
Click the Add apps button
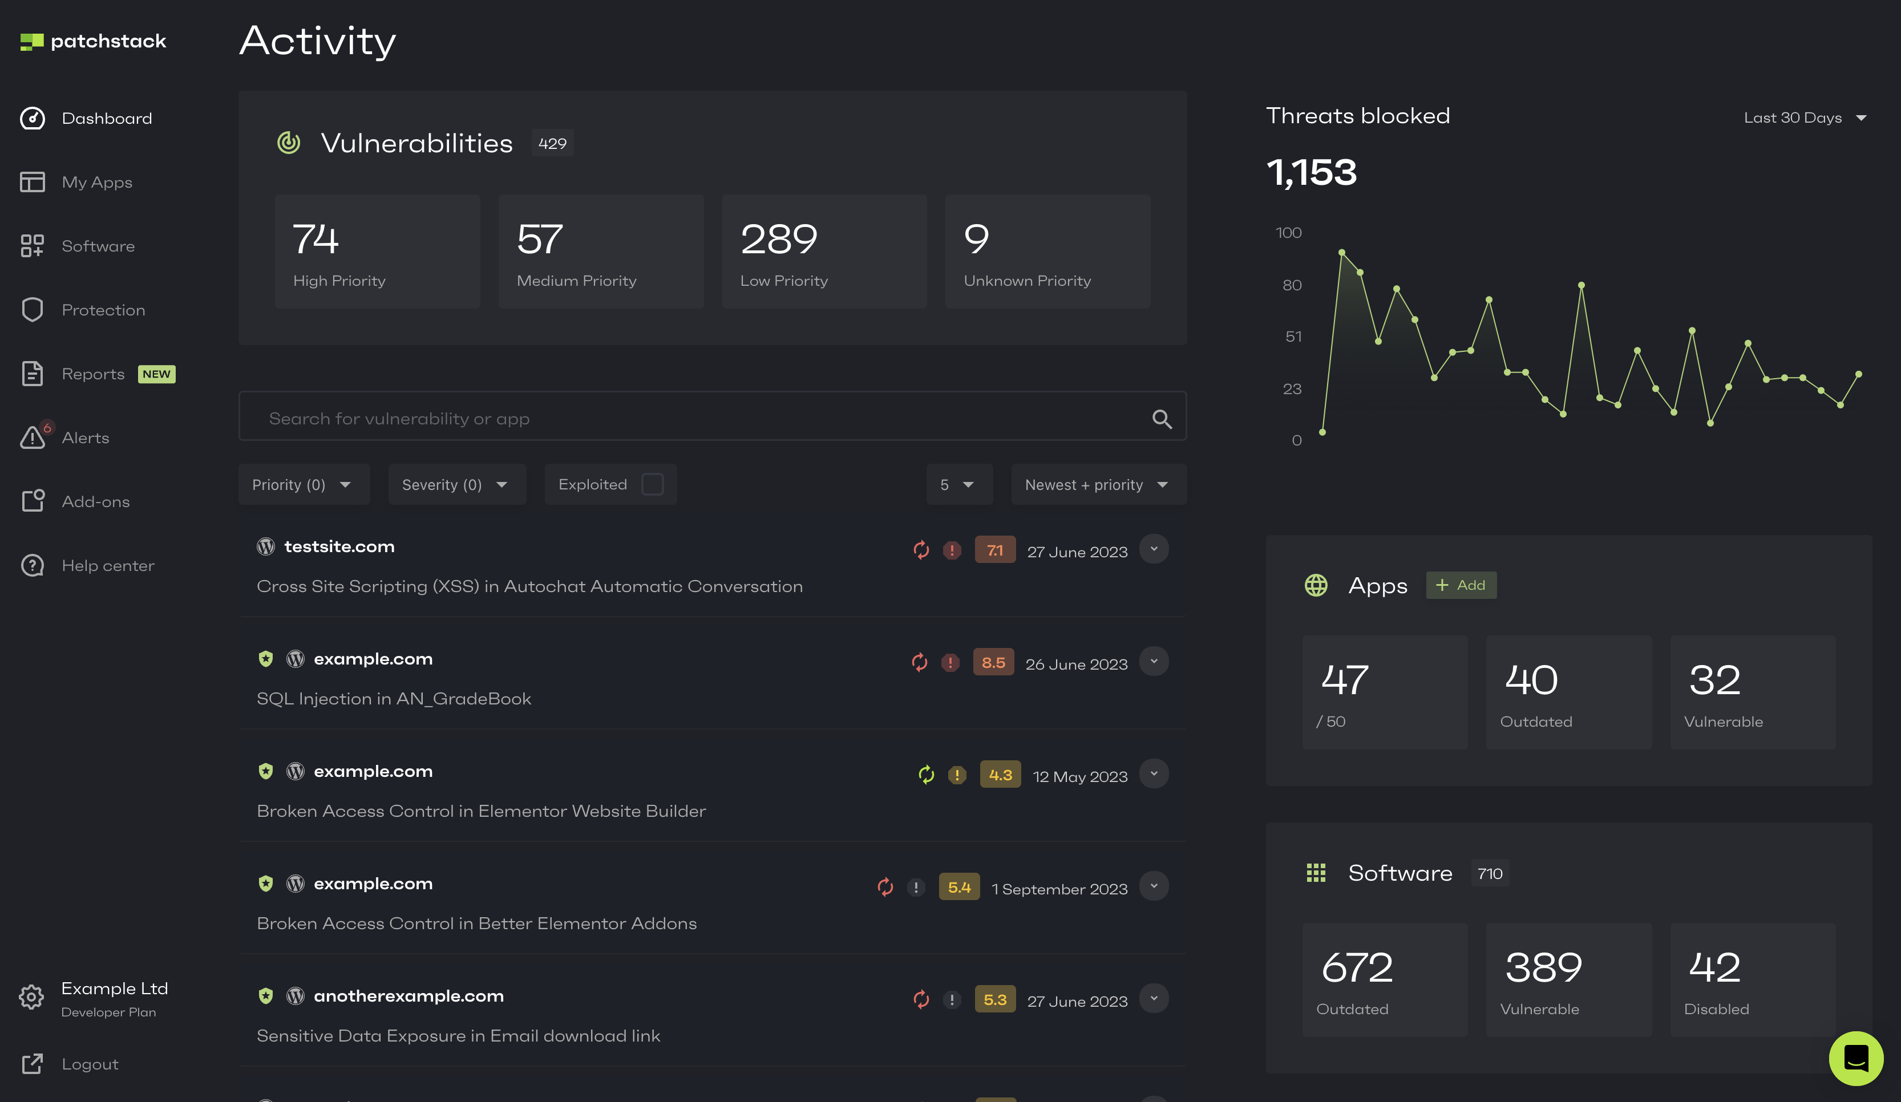[x=1461, y=585]
